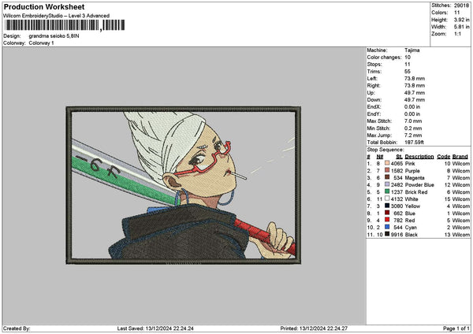
Task: Click the Pink thread color swatch
Action: [x=387, y=163]
